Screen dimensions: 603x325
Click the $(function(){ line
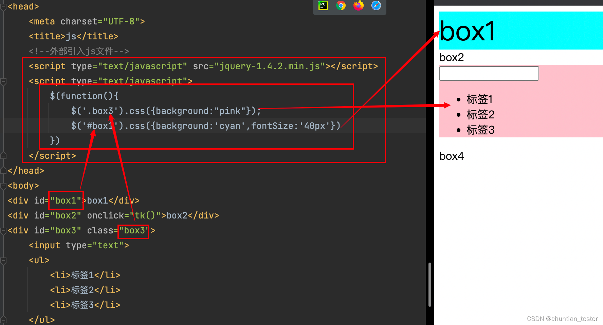84,96
